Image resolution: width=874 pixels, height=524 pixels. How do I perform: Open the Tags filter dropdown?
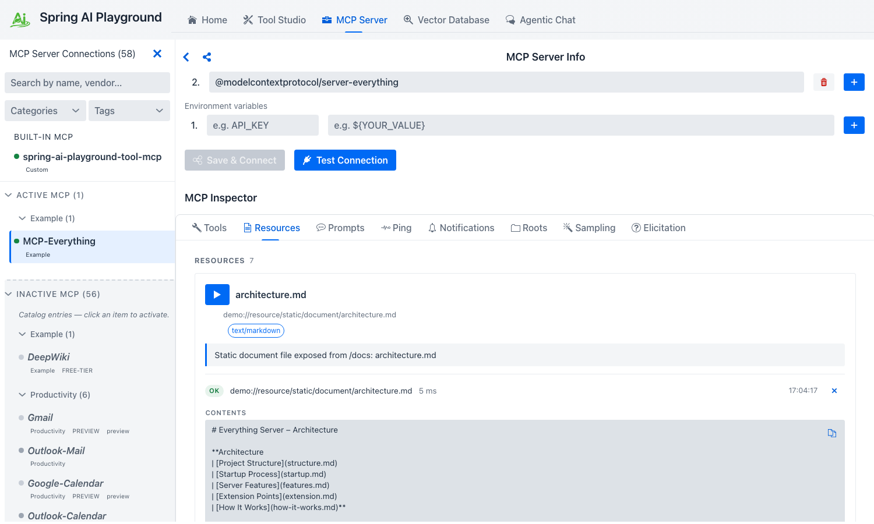pos(129,111)
